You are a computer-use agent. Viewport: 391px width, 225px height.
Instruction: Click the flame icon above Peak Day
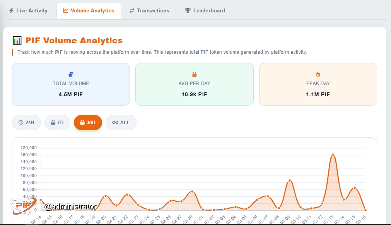click(x=318, y=75)
